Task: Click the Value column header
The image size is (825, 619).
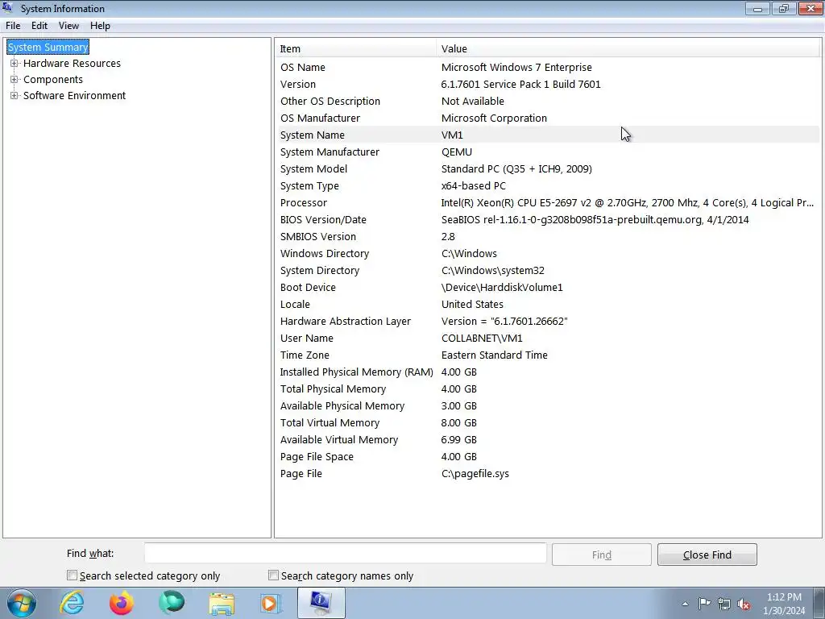Action: (628, 48)
